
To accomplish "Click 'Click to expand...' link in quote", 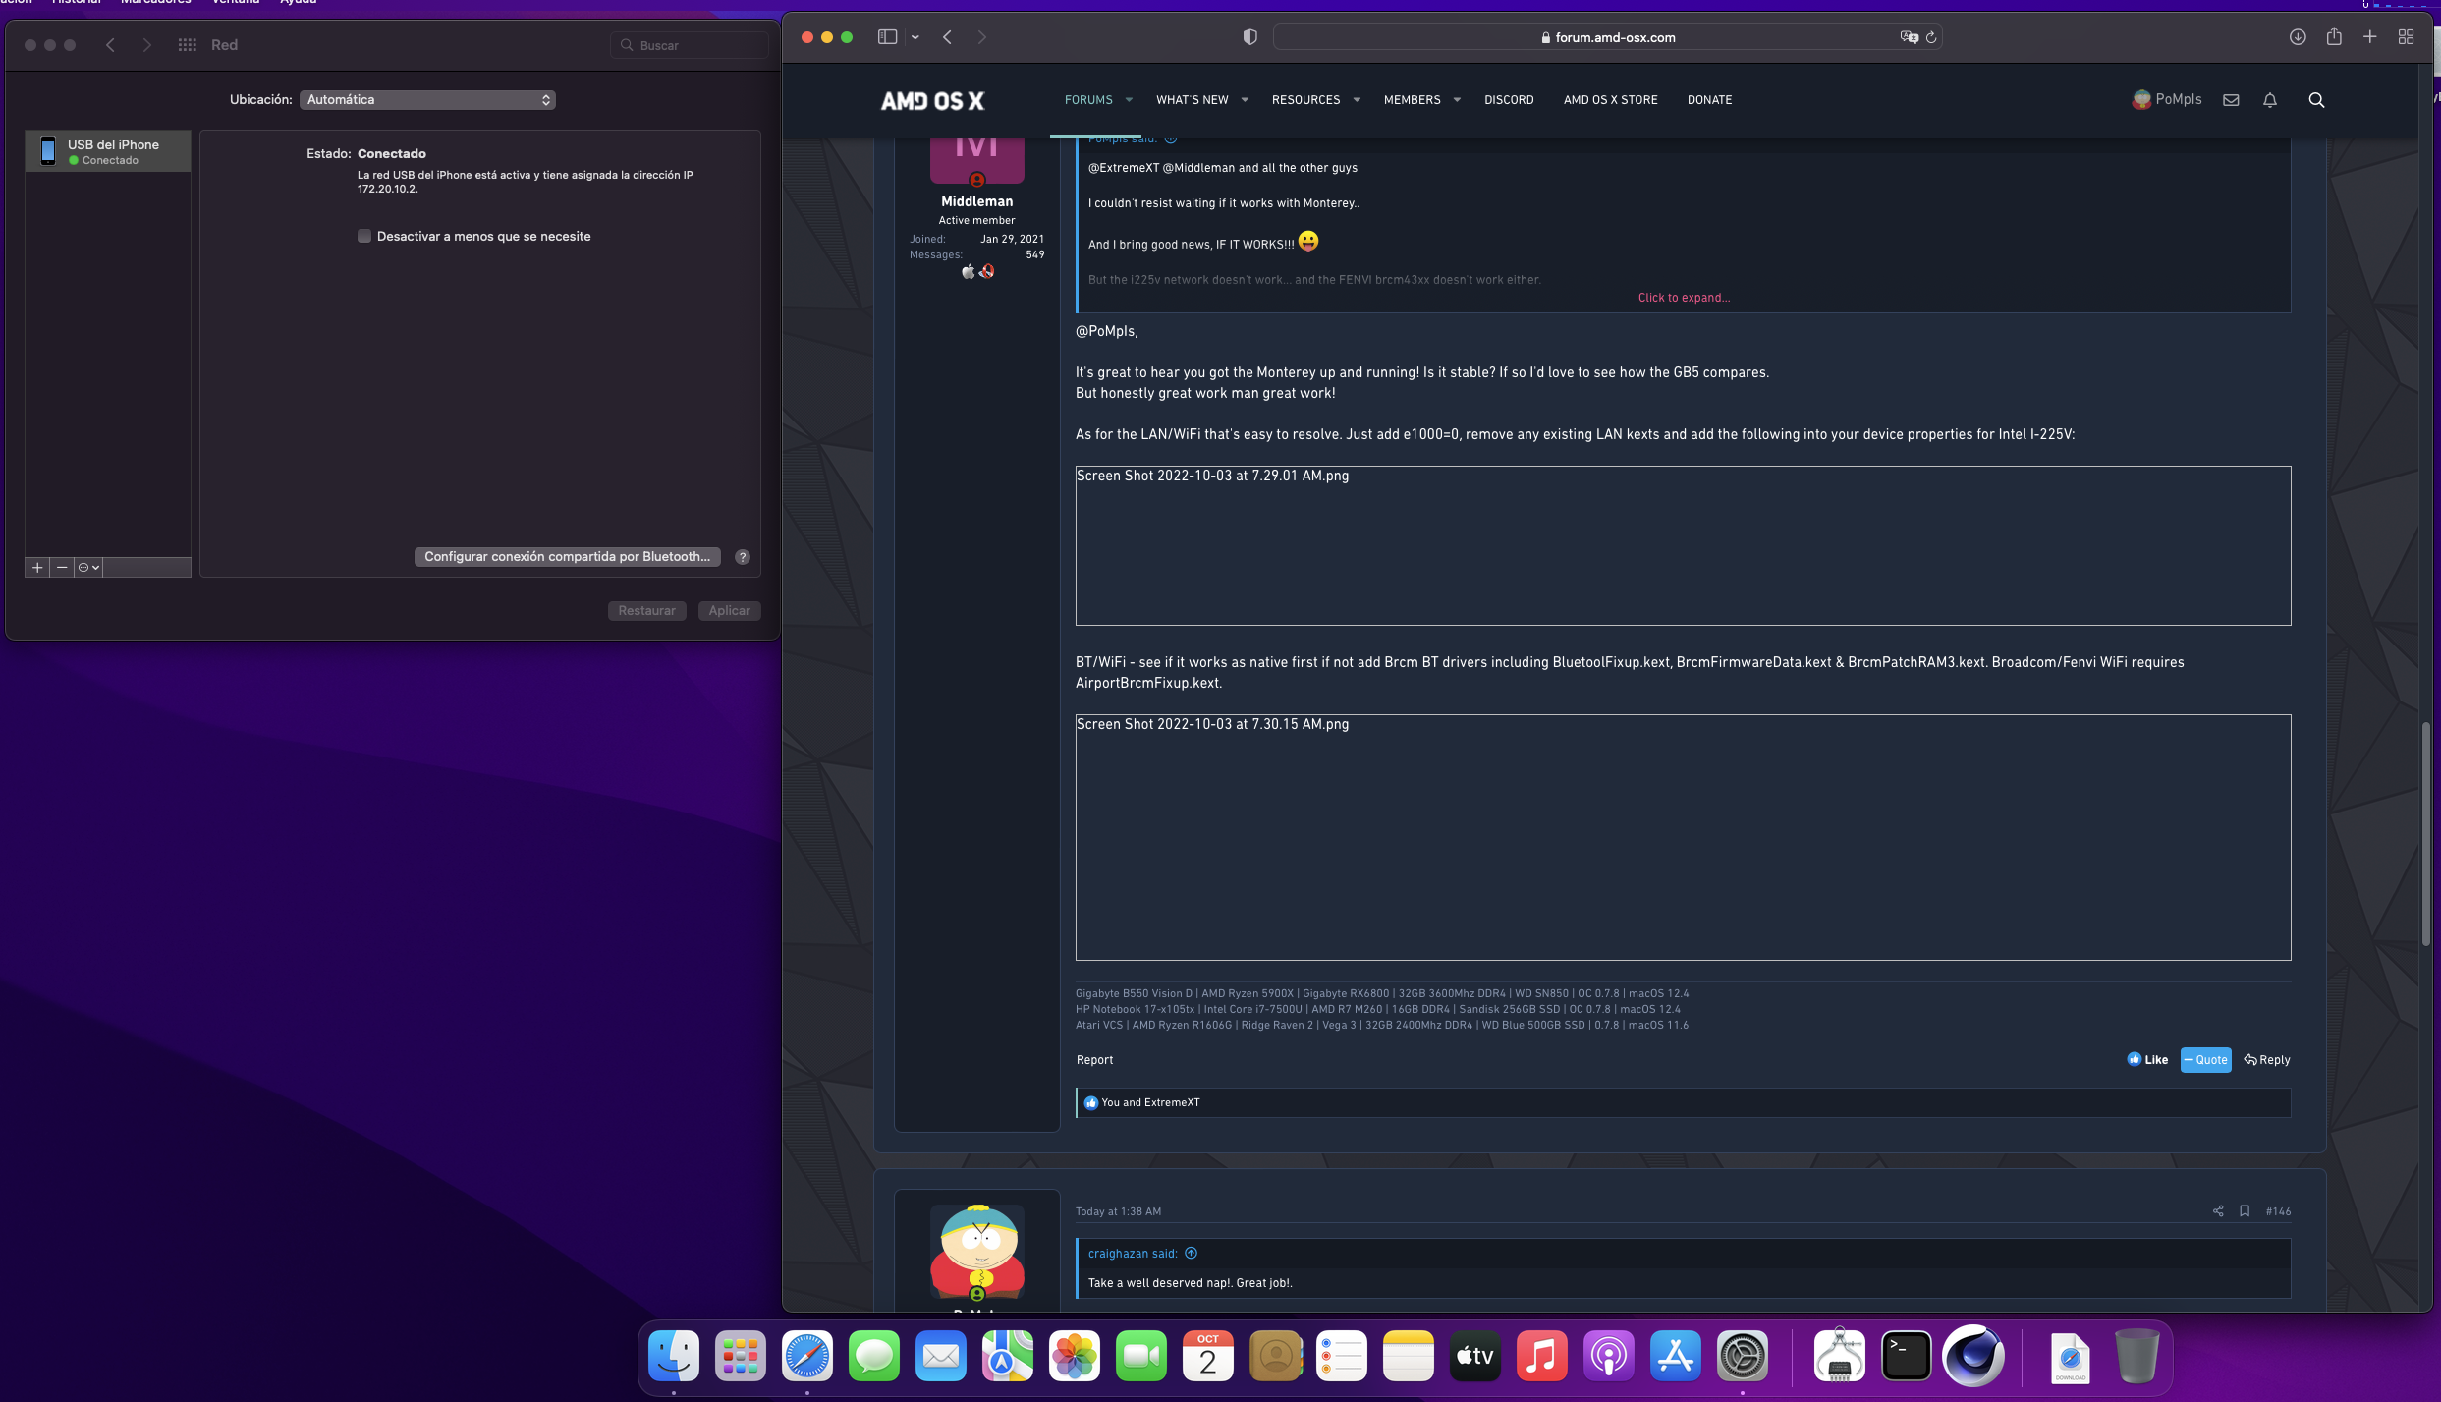I will point(1684,298).
